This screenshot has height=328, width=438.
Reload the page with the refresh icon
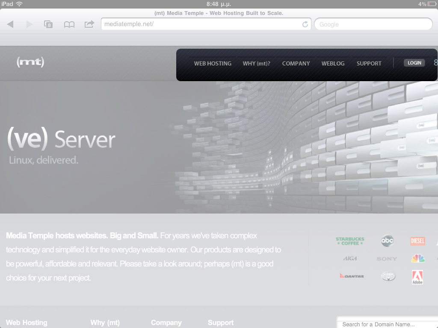click(305, 24)
